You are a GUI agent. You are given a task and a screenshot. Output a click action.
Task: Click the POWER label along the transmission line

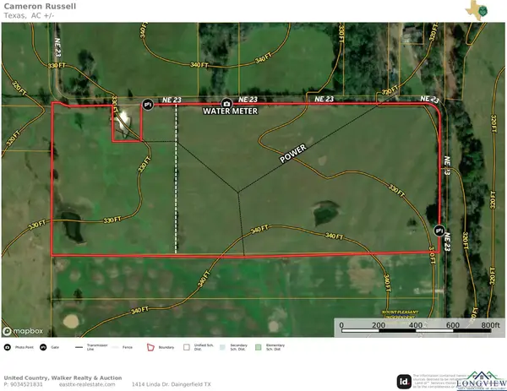tap(293, 153)
